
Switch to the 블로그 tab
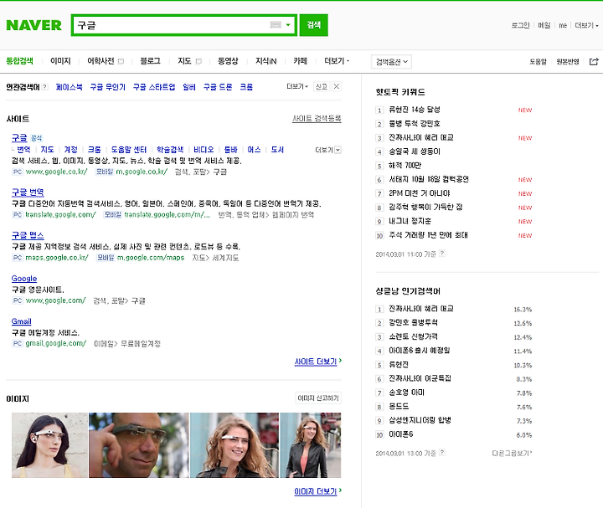coord(150,61)
